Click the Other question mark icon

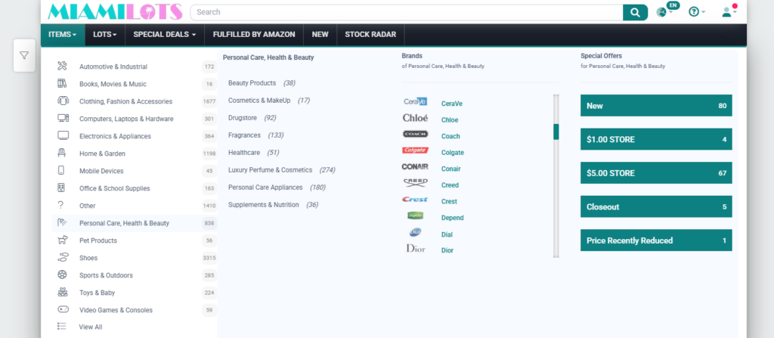[x=60, y=205]
